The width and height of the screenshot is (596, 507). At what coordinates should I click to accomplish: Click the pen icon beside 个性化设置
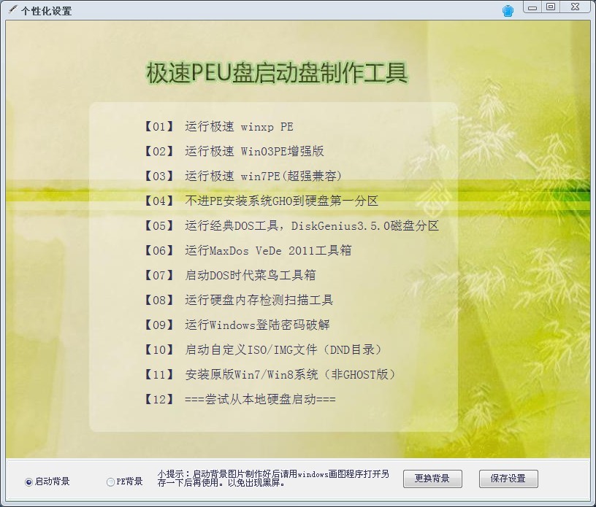click(x=12, y=9)
